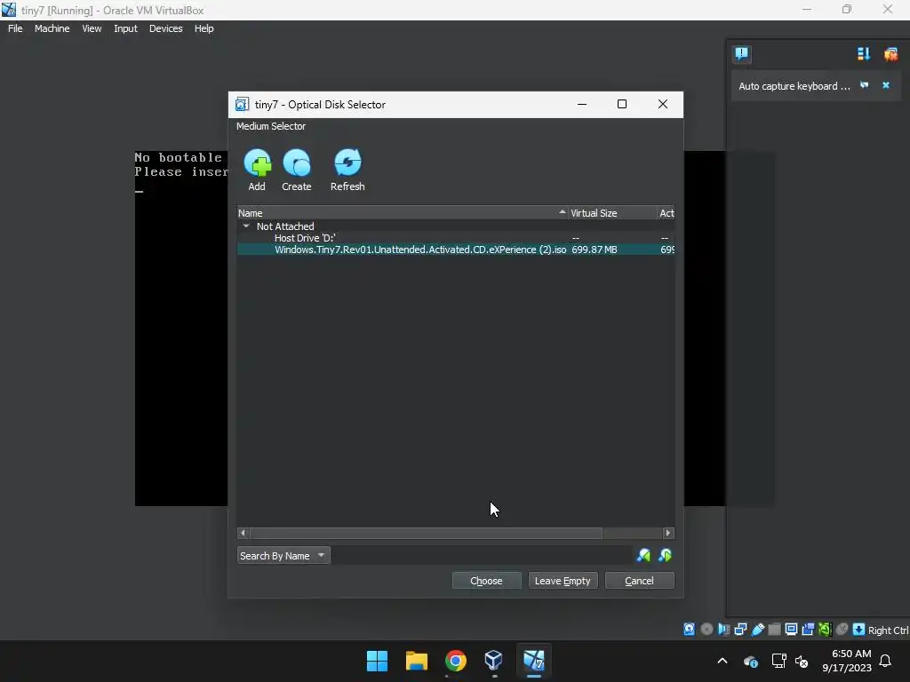The height and width of the screenshot is (682, 910).
Task: Open the Machine menu
Action: [x=52, y=28]
